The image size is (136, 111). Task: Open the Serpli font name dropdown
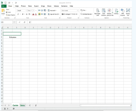[22, 10]
